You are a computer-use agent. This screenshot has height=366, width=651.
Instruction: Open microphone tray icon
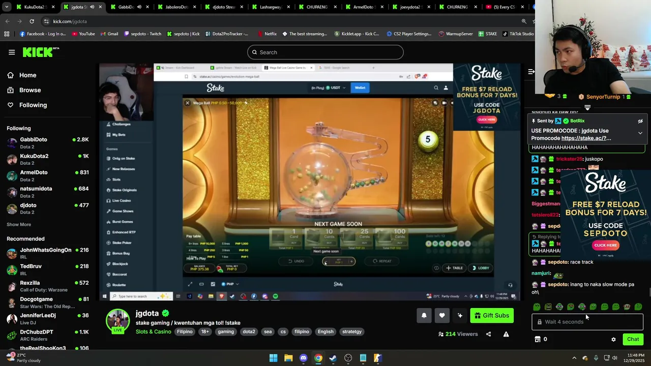596,358
